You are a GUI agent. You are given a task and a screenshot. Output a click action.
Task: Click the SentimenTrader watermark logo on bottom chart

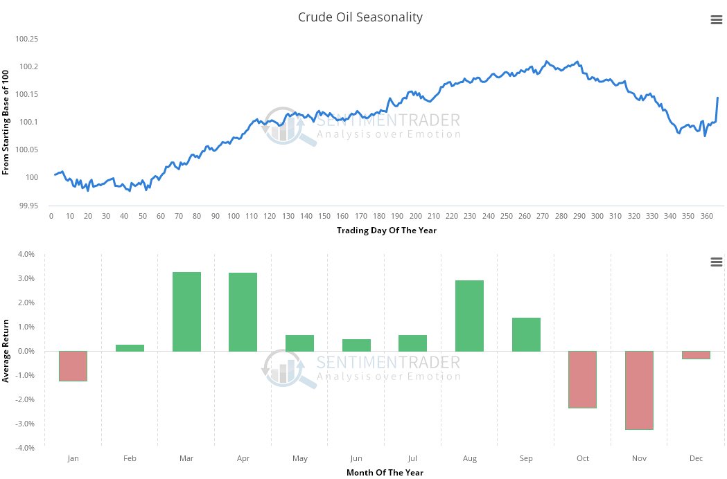coord(291,368)
